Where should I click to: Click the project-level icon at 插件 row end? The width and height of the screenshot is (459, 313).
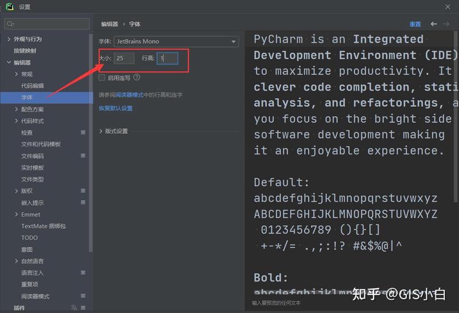click(x=83, y=308)
